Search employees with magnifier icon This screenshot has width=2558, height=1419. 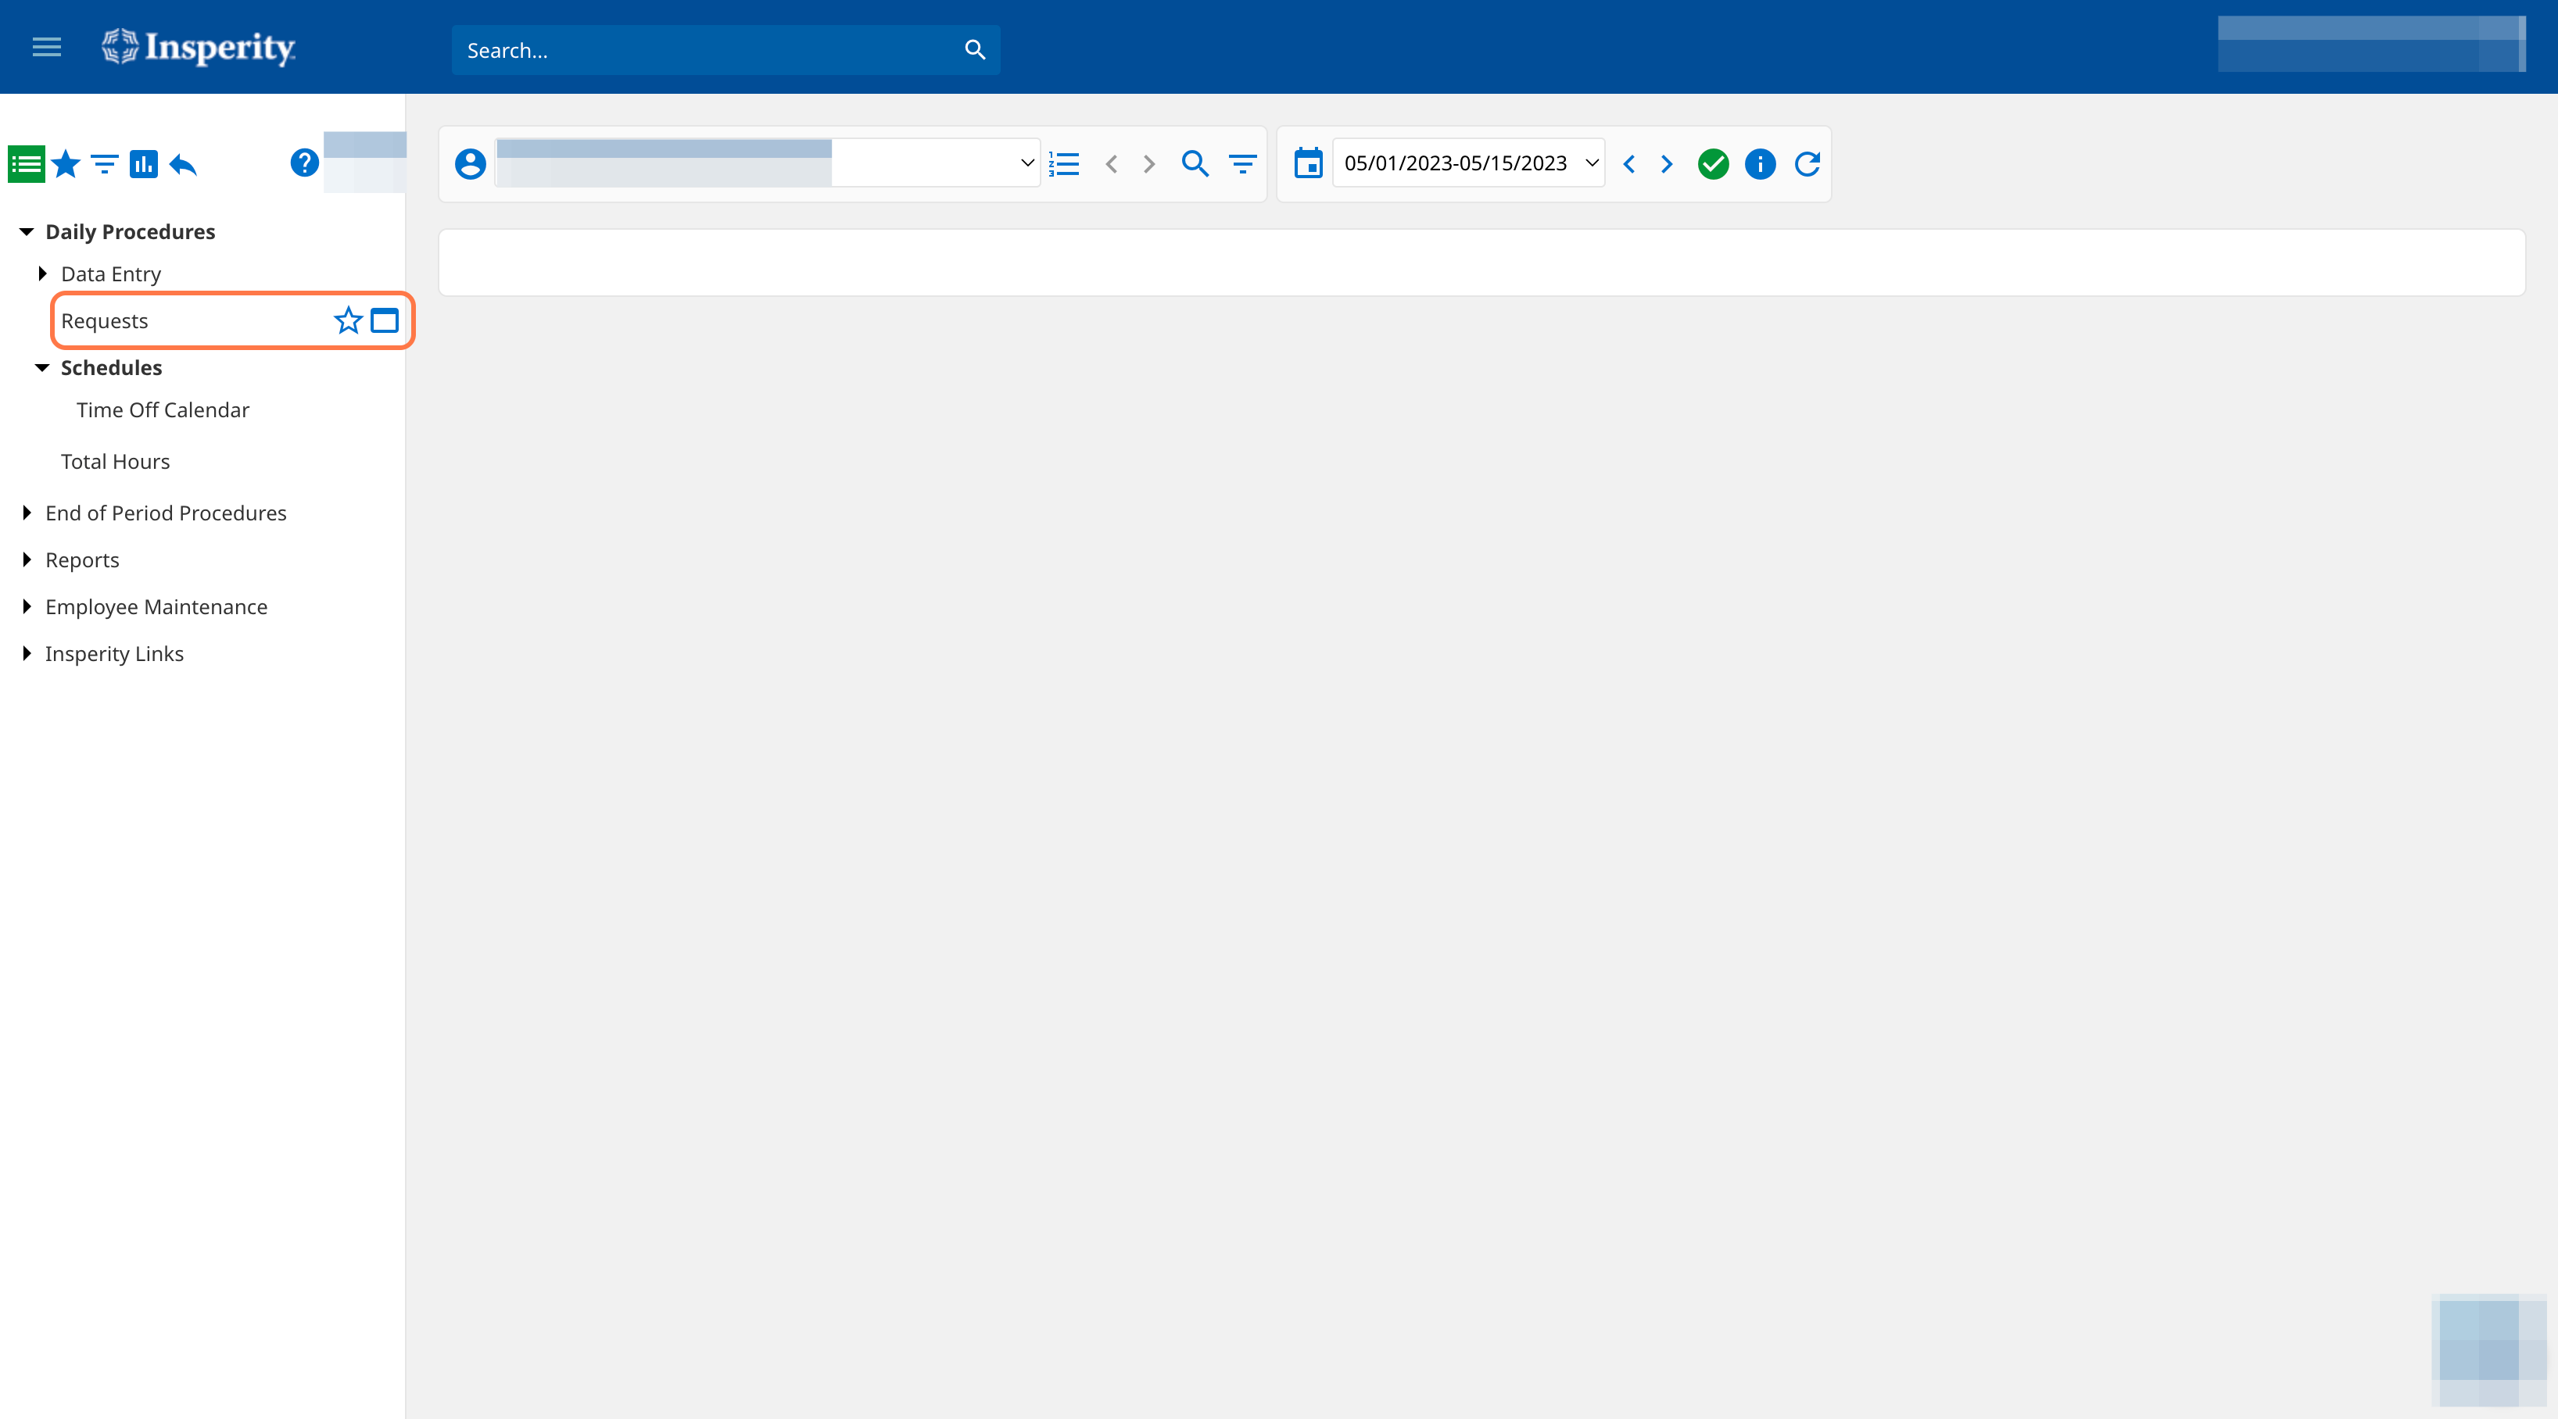(x=1195, y=164)
